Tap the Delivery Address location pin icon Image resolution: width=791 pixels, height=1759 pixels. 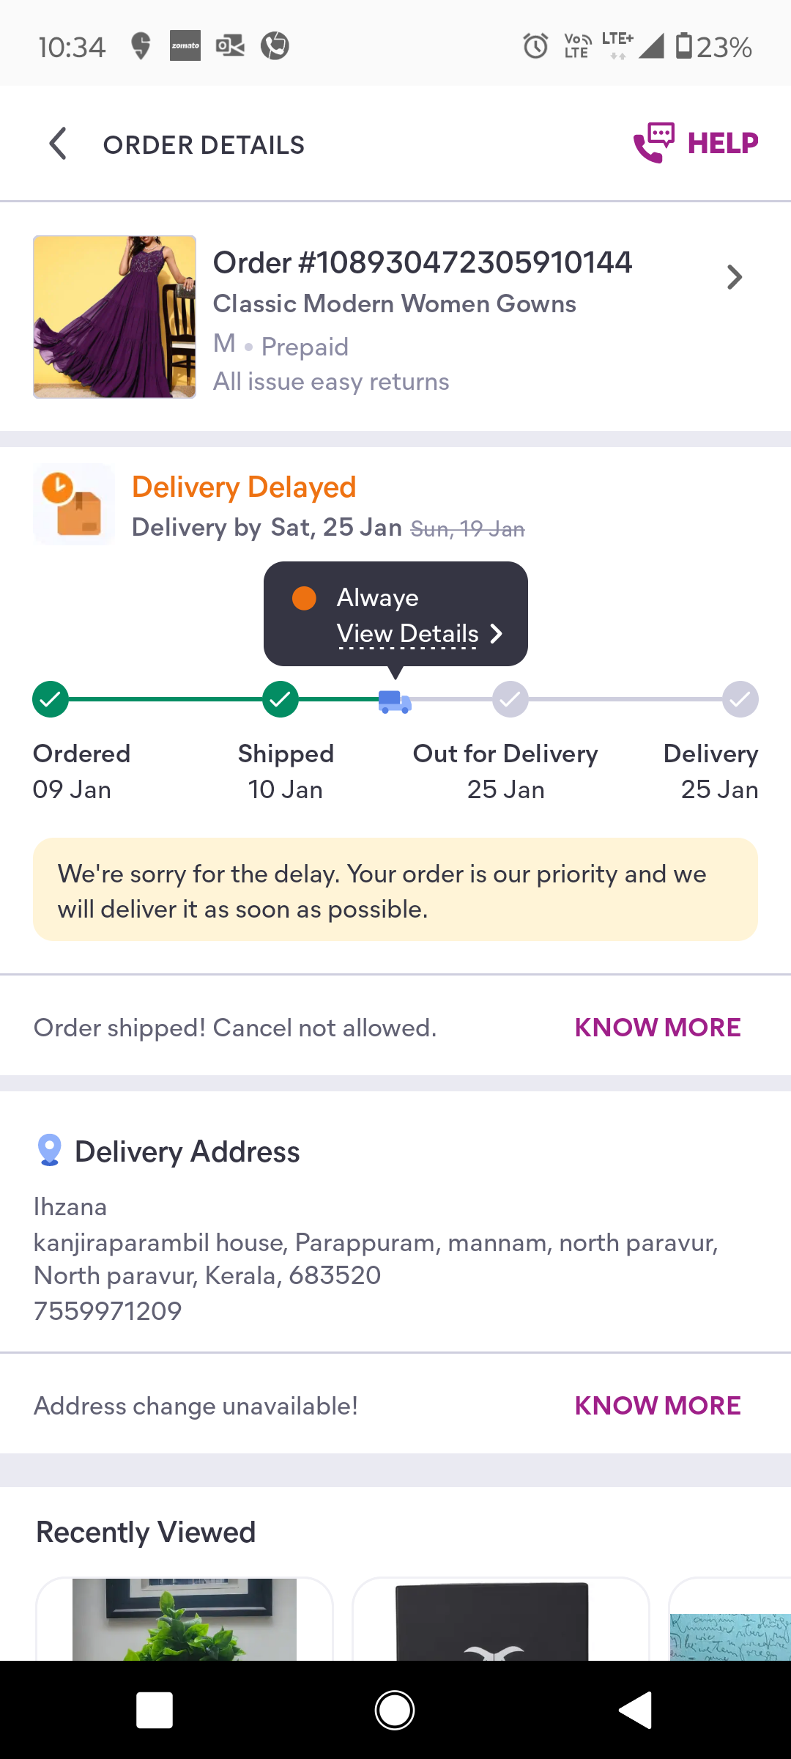[x=49, y=1150]
